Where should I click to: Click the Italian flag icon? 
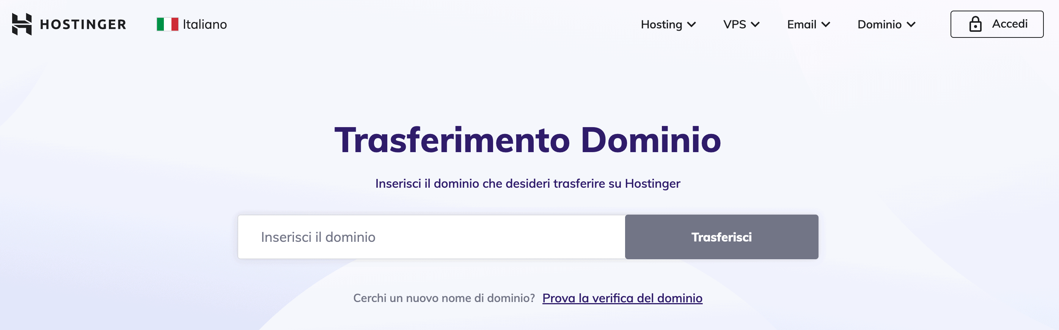pyautogui.click(x=167, y=24)
